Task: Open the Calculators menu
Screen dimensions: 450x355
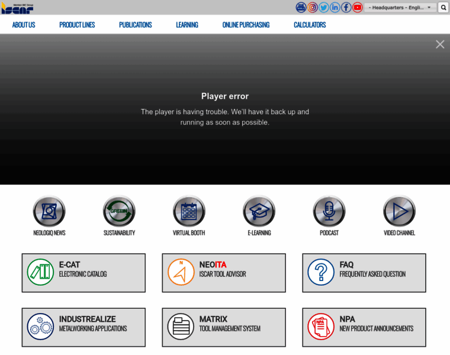Action: pos(310,25)
